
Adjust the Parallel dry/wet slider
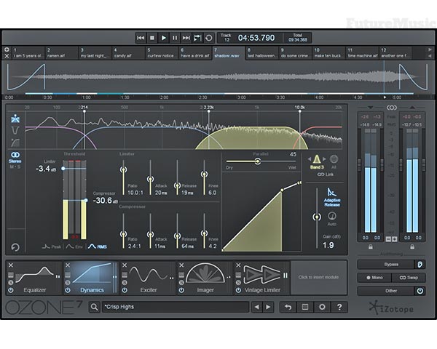point(258,161)
